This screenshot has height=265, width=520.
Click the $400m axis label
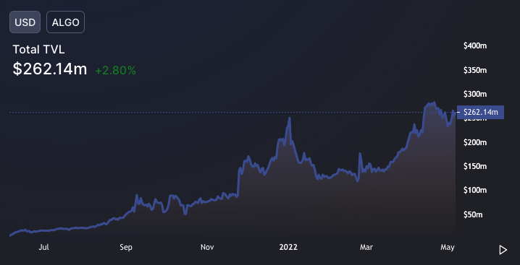475,46
